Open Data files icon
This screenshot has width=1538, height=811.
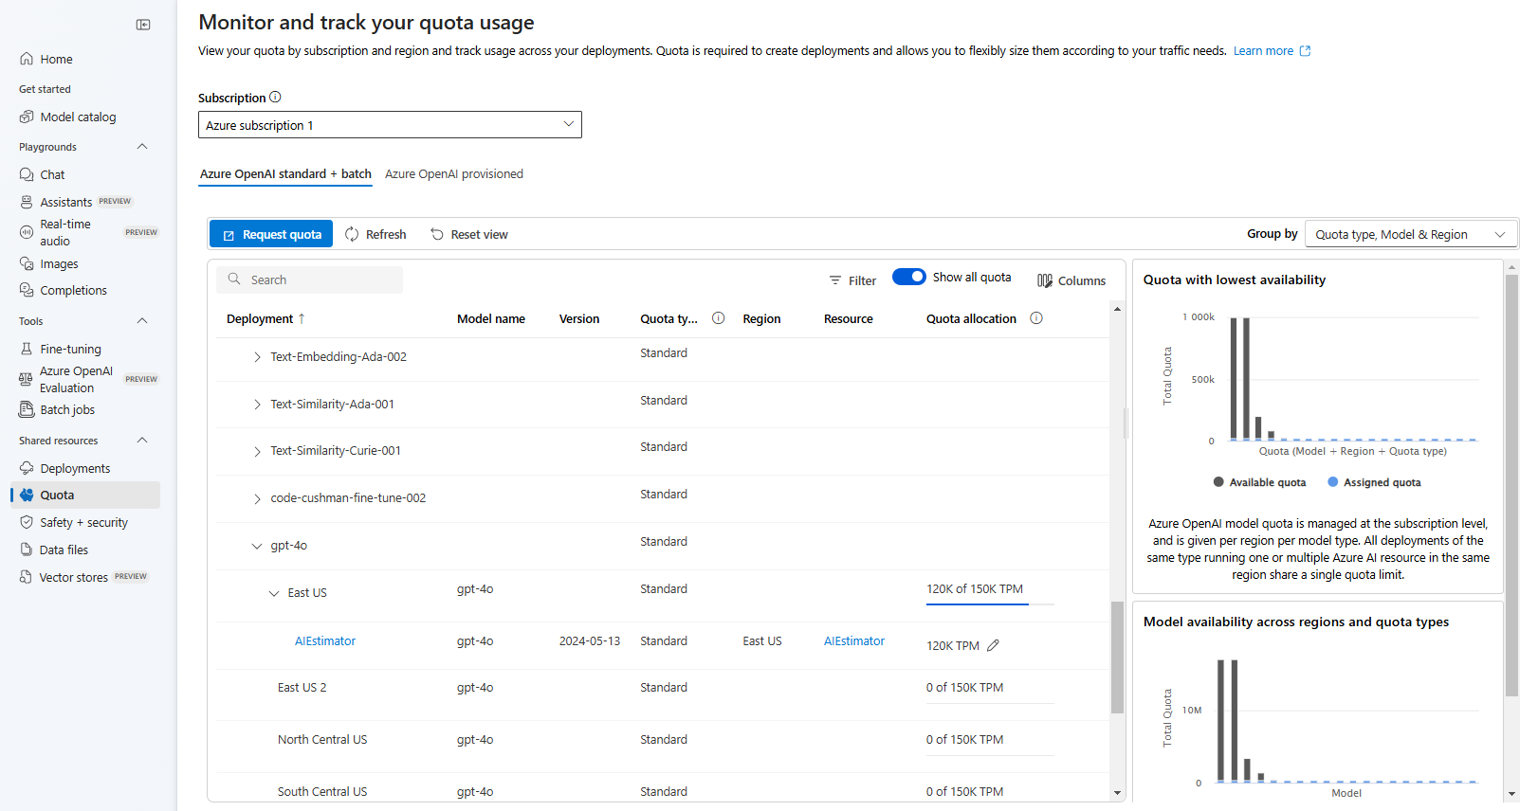click(27, 550)
